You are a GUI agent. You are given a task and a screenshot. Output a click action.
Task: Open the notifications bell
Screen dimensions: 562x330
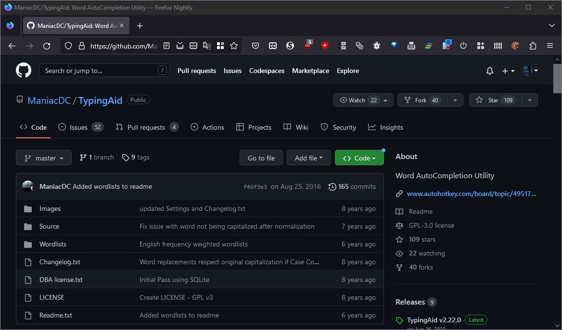click(489, 71)
